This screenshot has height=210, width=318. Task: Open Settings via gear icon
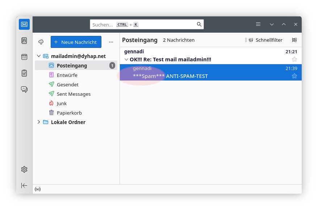[x=24, y=169]
